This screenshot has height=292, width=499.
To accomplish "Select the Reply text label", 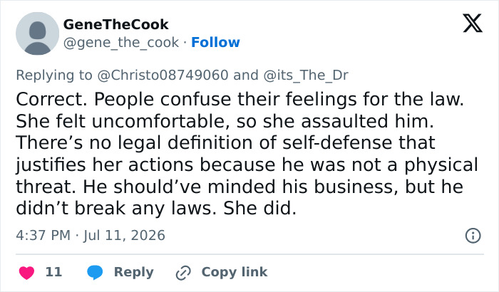I will point(134,273).
